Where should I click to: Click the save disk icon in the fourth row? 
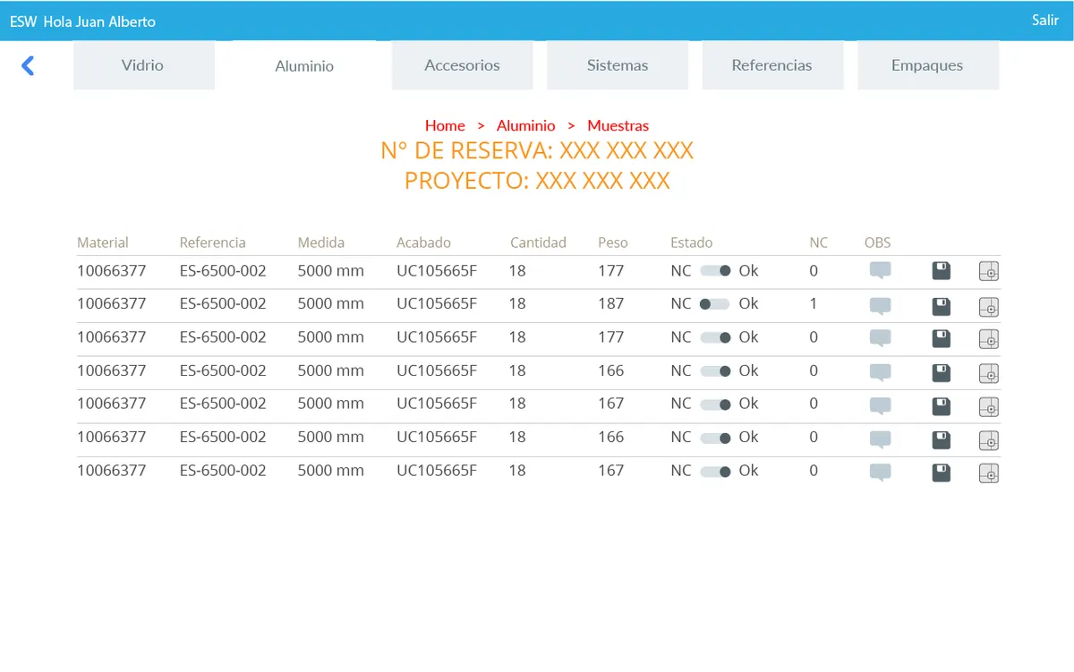(x=942, y=373)
